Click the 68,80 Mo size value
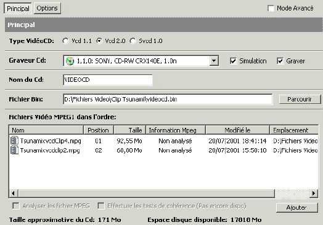This screenshot has width=323, height=225. click(129, 151)
